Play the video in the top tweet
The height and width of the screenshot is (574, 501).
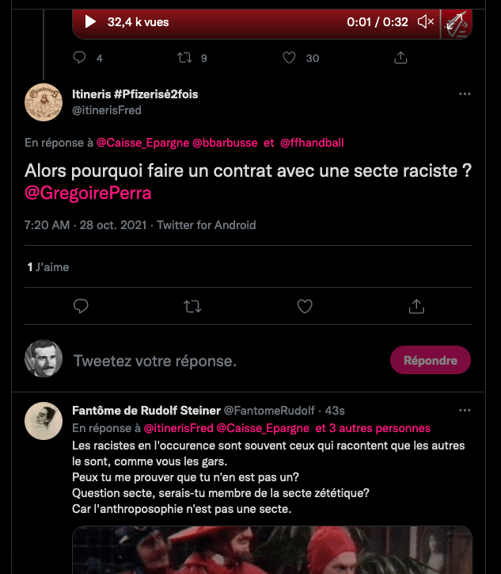pyautogui.click(x=90, y=22)
